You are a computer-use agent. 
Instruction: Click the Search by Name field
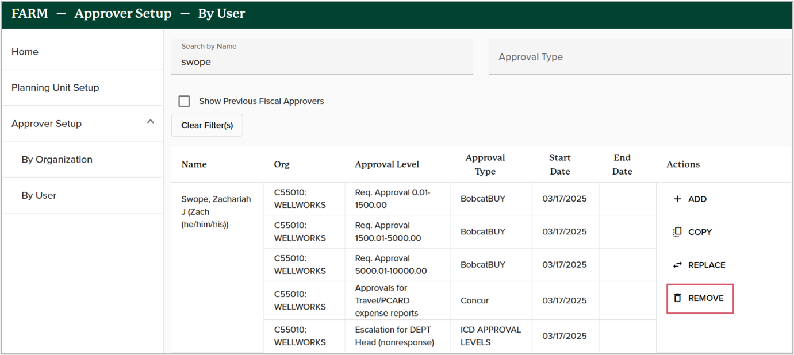322,62
